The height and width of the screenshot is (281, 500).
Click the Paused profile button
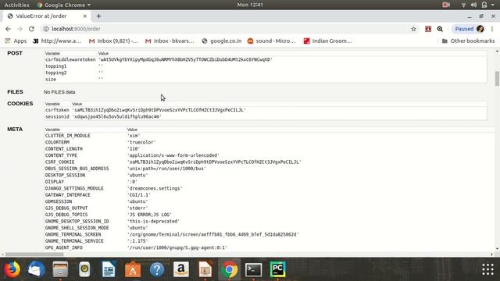[469, 29]
